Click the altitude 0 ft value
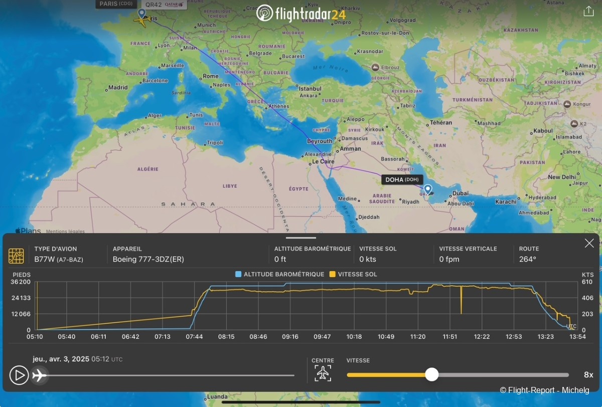602x407 pixels. pos(280,259)
